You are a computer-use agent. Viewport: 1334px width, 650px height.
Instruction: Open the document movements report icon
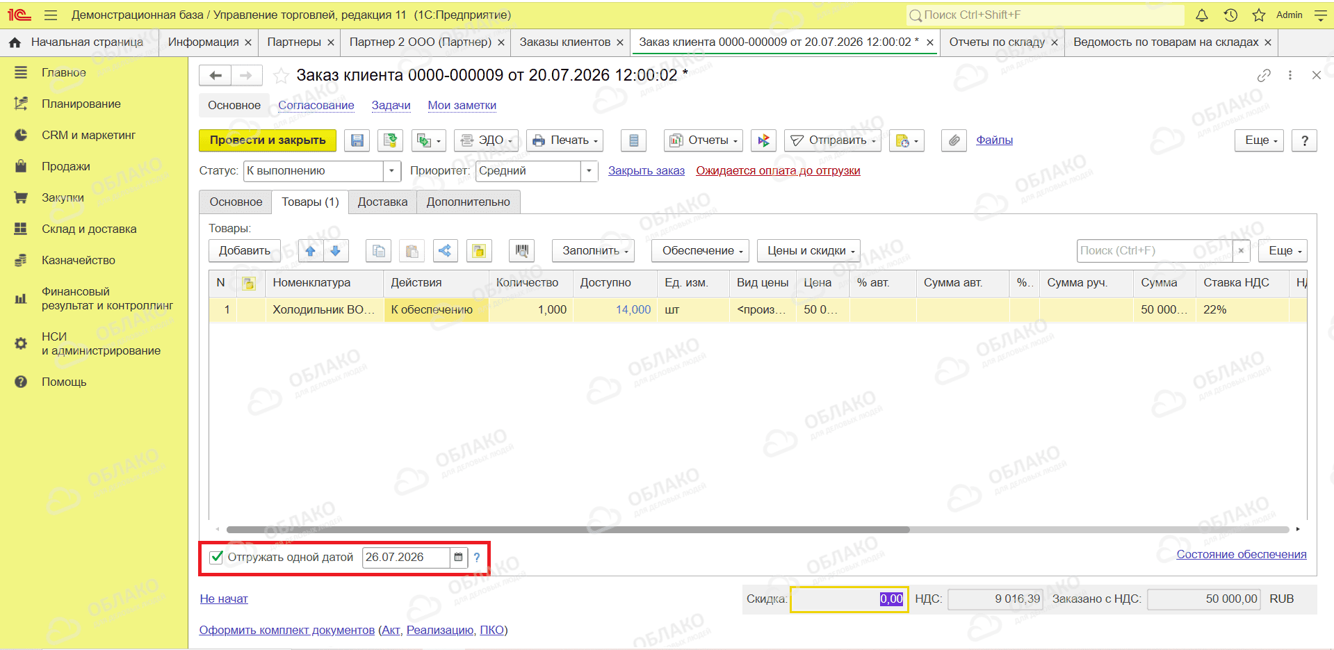tap(633, 140)
